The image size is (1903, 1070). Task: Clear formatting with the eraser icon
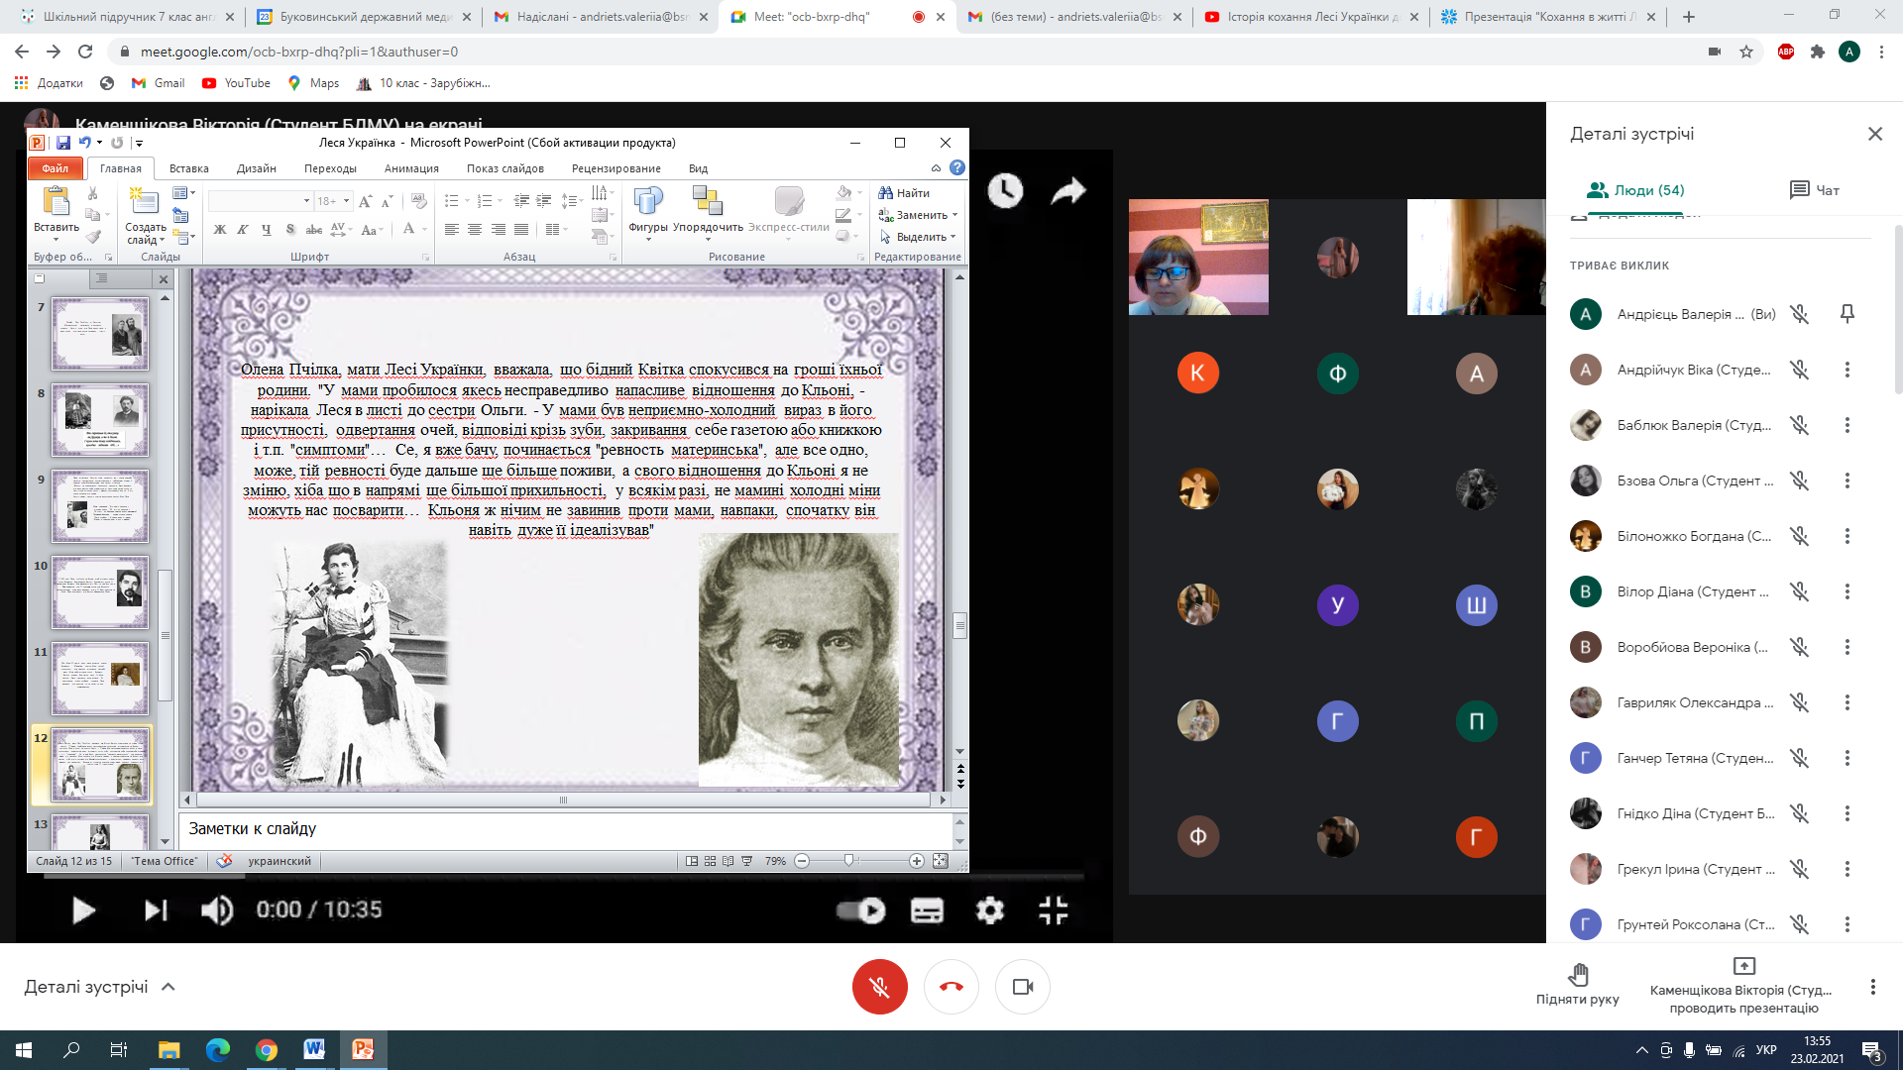click(418, 201)
